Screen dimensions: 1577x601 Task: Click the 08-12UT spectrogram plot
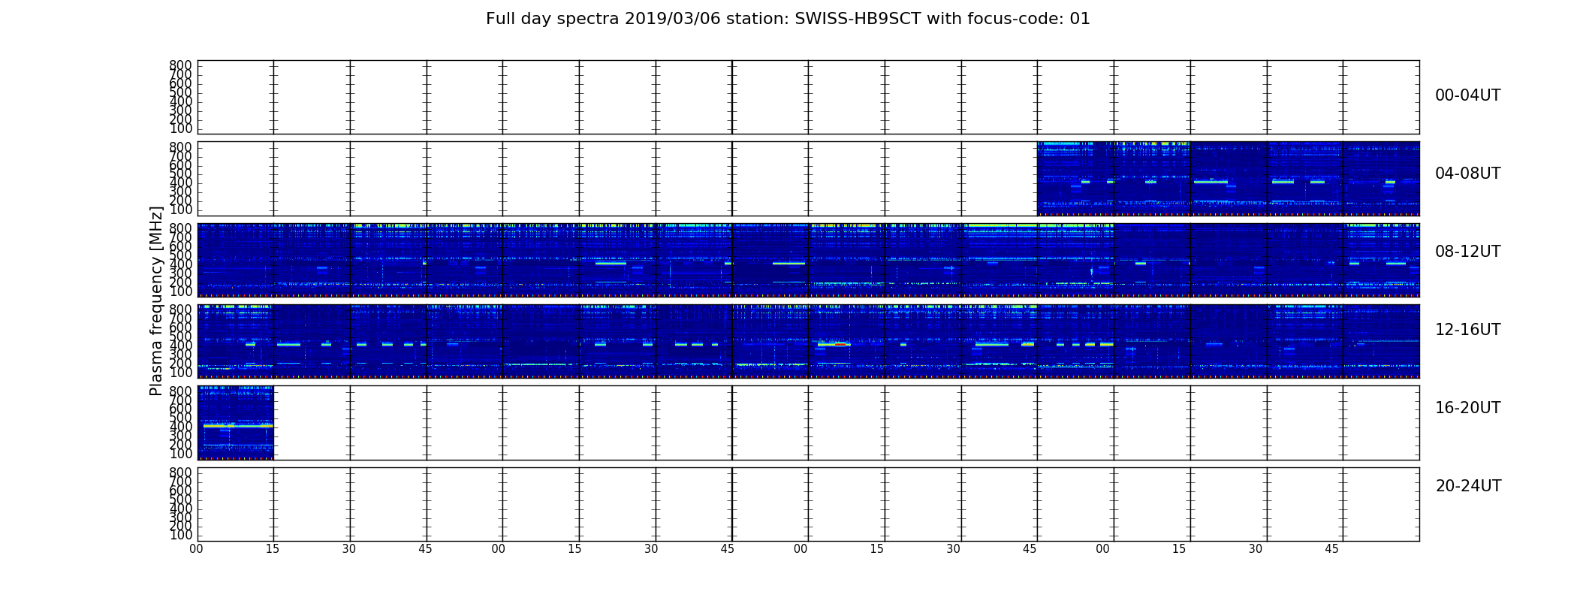pos(808,260)
